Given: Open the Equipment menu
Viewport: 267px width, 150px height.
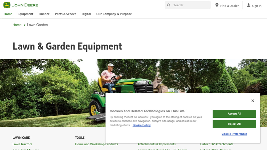Looking at the screenshot, I should (x=25, y=14).
